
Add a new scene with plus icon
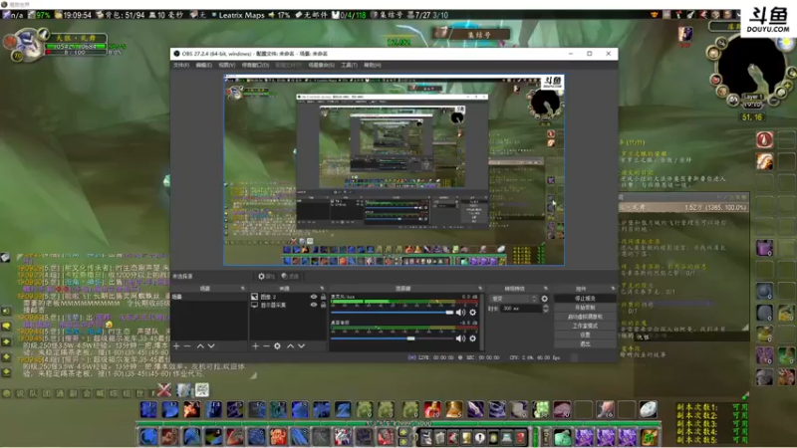point(176,345)
